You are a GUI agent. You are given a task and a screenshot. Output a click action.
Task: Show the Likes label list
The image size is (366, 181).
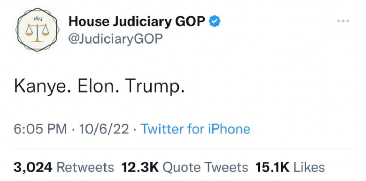pos(308,167)
